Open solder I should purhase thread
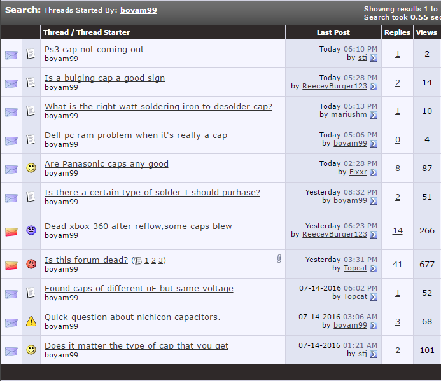This screenshot has height=381, width=441. 152,193
